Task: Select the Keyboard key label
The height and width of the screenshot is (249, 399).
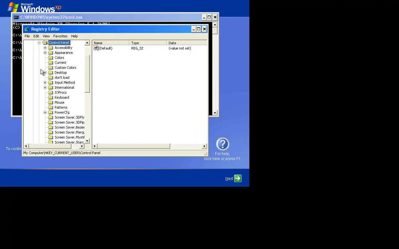Action: pos(62,97)
